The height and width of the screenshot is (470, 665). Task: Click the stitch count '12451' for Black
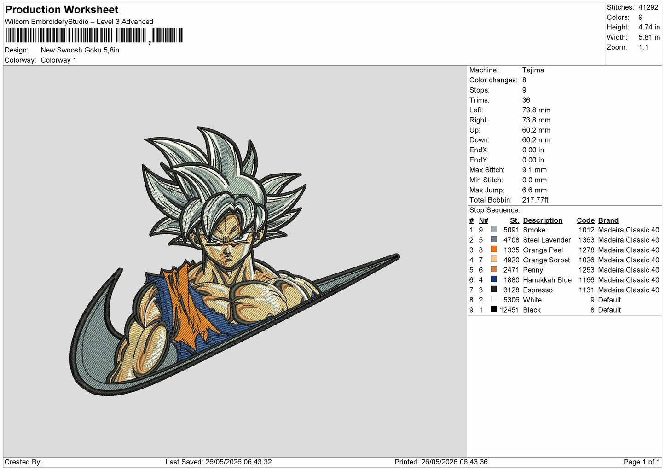[509, 310]
